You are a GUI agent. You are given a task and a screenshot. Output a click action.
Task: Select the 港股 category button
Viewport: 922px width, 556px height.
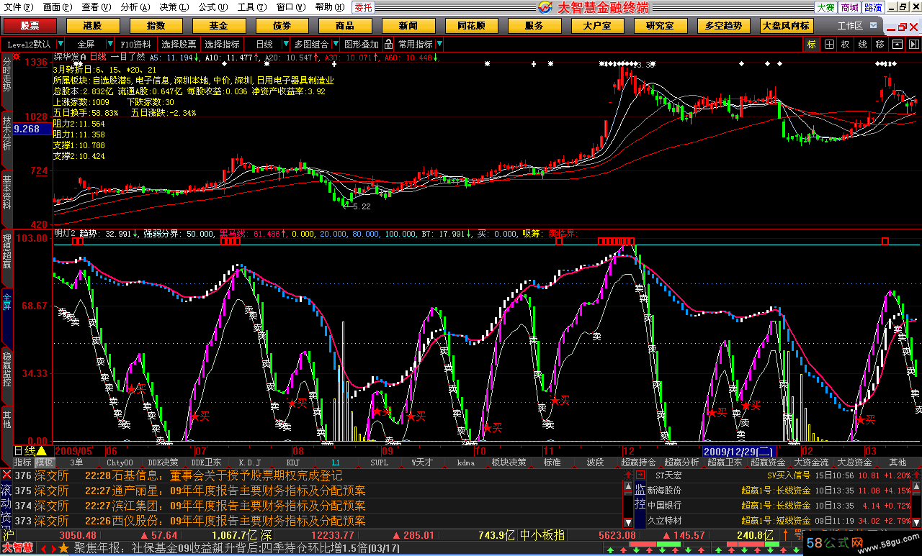pyautogui.click(x=92, y=25)
